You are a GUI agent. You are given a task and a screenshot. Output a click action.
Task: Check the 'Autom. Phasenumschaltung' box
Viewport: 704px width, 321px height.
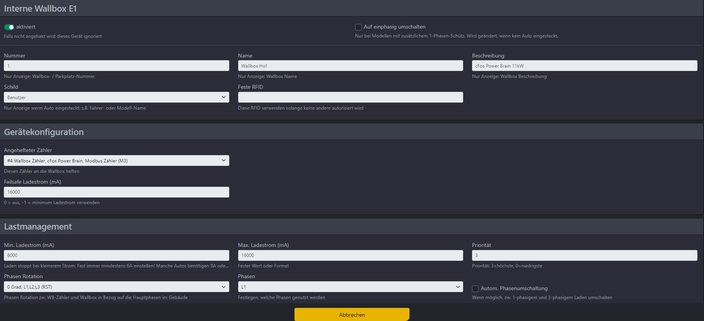point(476,289)
